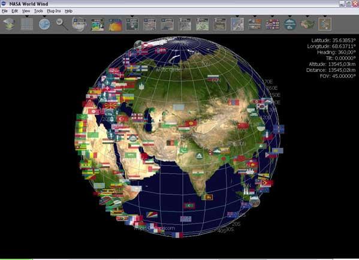Open the Layer Manager stacked-layers icon
359x260 pixels.
10,24
